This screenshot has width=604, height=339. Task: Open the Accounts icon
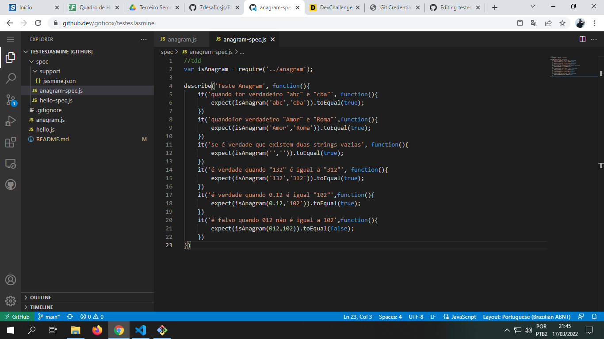point(11,279)
